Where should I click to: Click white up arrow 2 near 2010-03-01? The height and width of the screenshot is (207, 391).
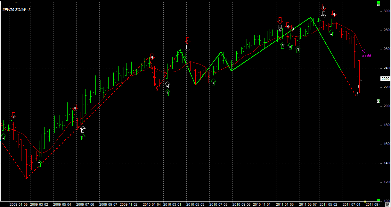pos(167,85)
